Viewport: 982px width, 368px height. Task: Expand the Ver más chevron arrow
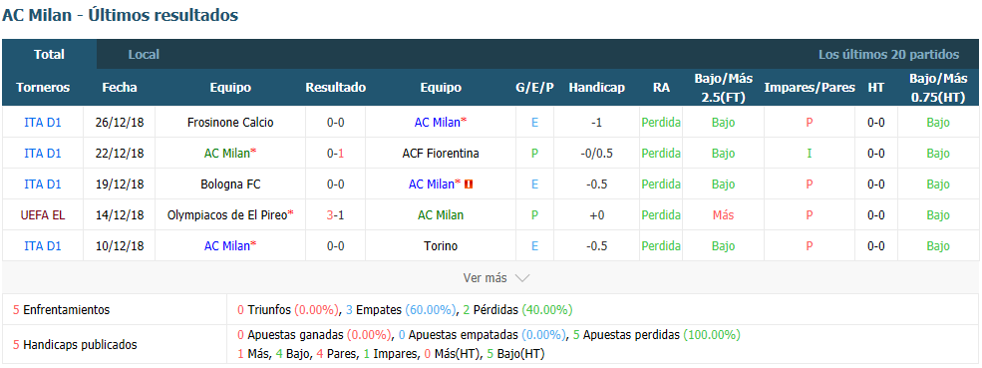coord(522,277)
